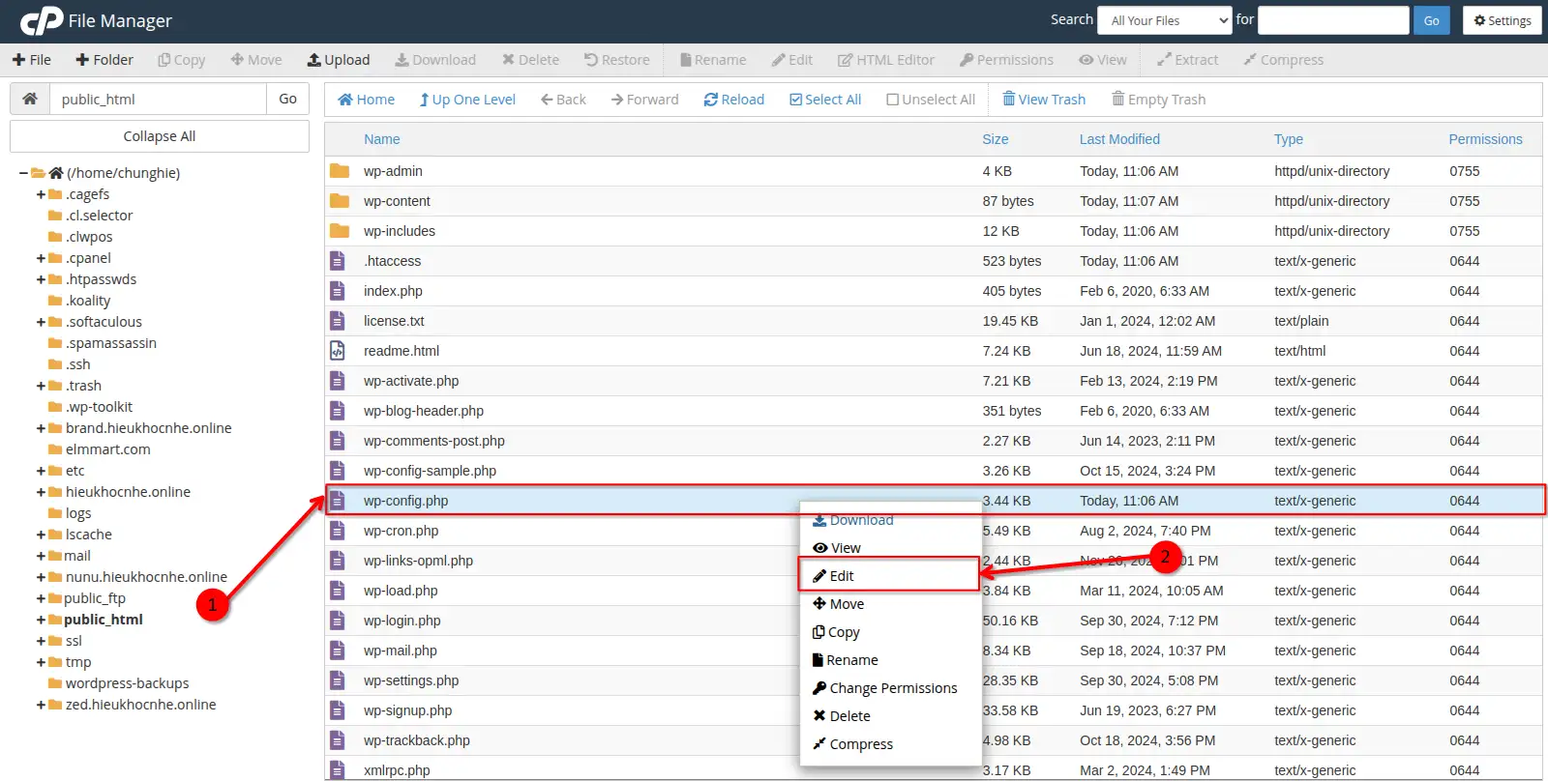
Task: Open the HTML Editor toolbar item
Action: [x=886, y=60]
